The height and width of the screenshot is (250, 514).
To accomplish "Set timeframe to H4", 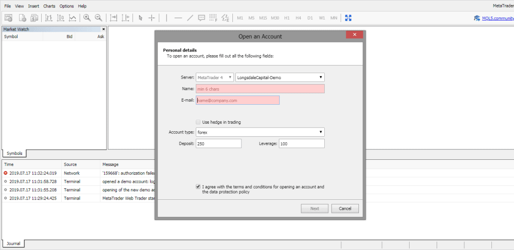I will 298,18.
